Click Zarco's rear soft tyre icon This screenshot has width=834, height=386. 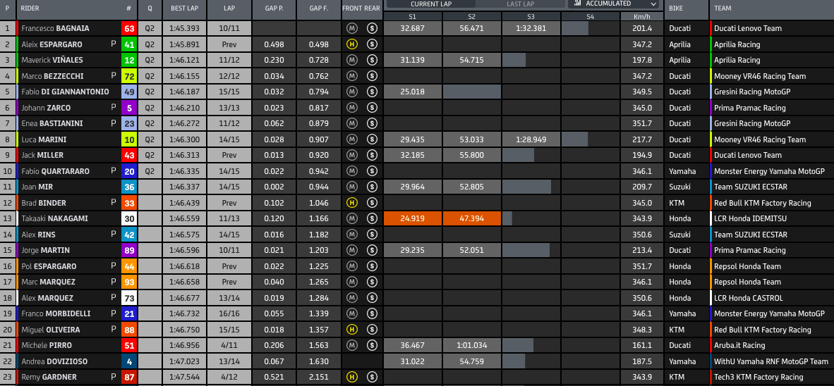(372, 108)
